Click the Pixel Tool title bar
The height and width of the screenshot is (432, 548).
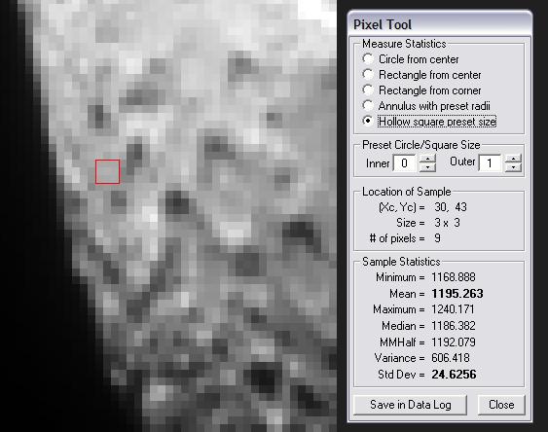pos(440,24)
